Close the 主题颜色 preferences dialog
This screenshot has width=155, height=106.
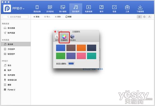55,32
